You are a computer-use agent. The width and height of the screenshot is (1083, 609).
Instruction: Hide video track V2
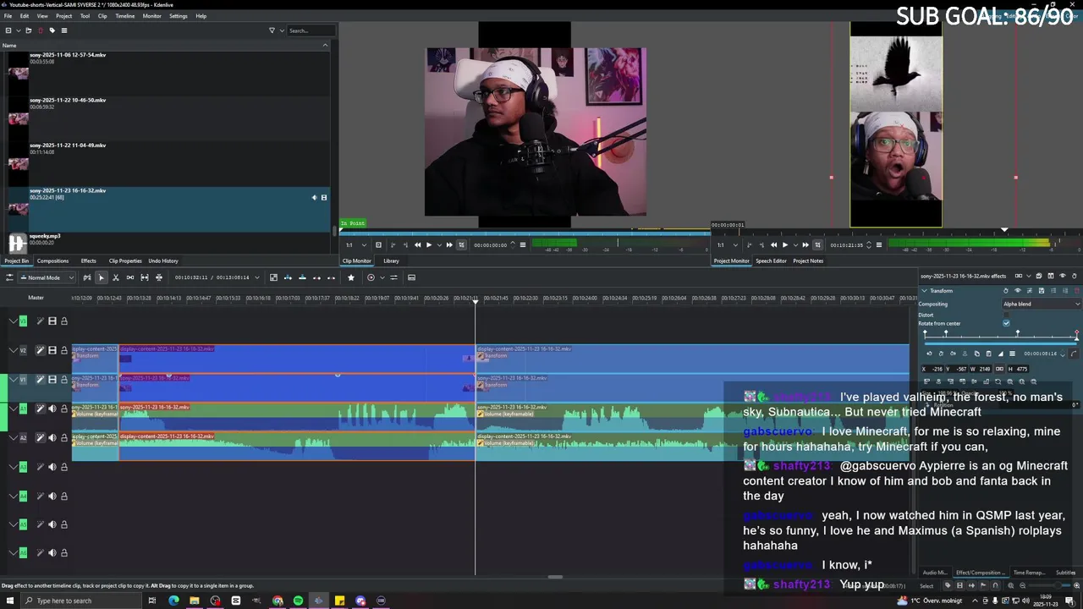52,350
